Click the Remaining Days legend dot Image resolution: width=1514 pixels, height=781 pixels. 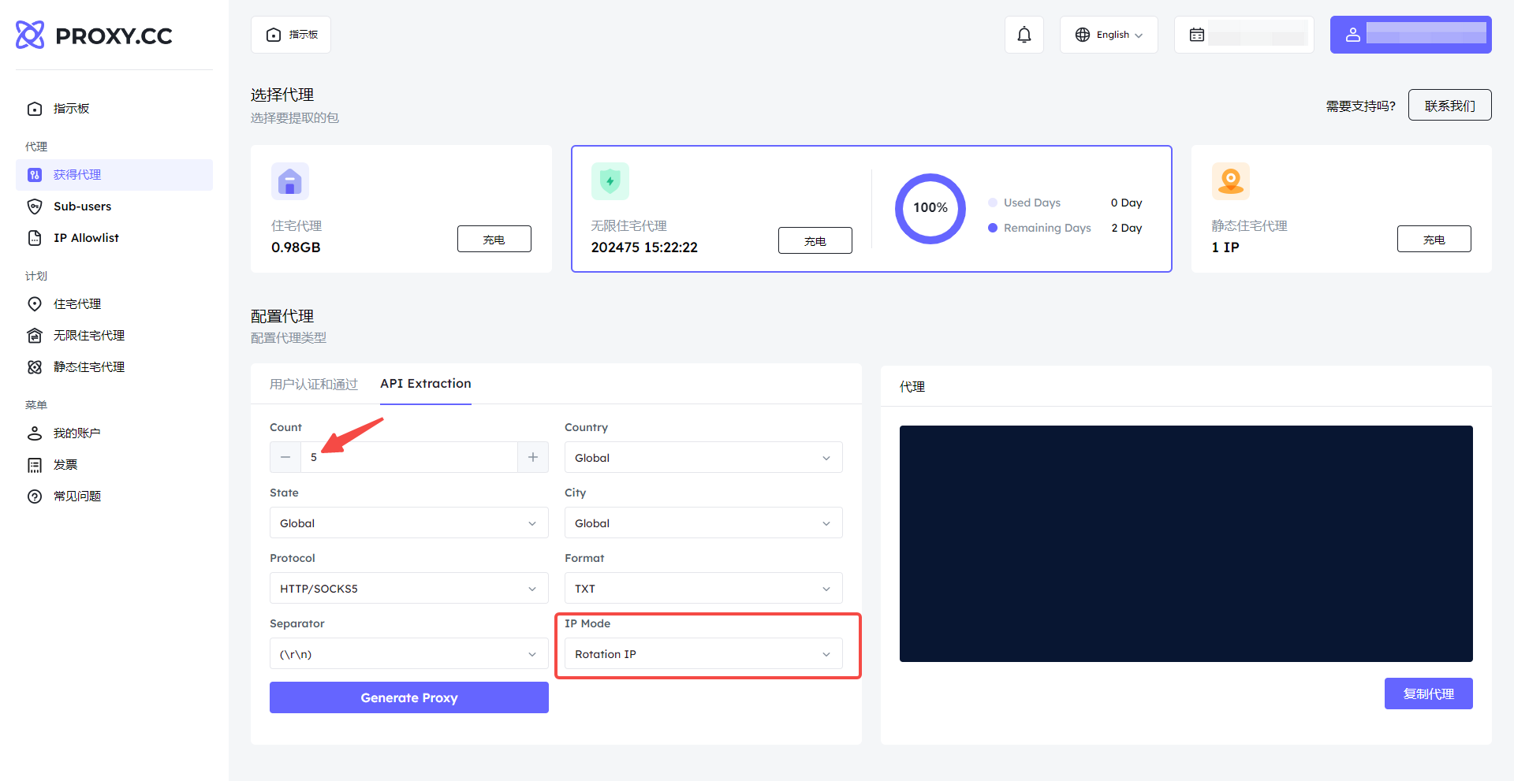click(993, 228)
